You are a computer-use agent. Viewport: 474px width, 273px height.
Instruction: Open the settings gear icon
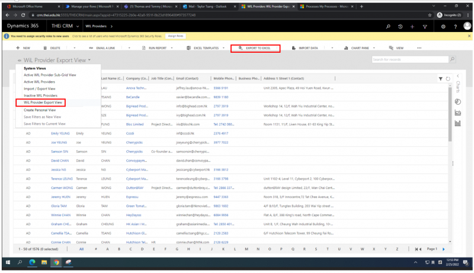click(443, 27)
